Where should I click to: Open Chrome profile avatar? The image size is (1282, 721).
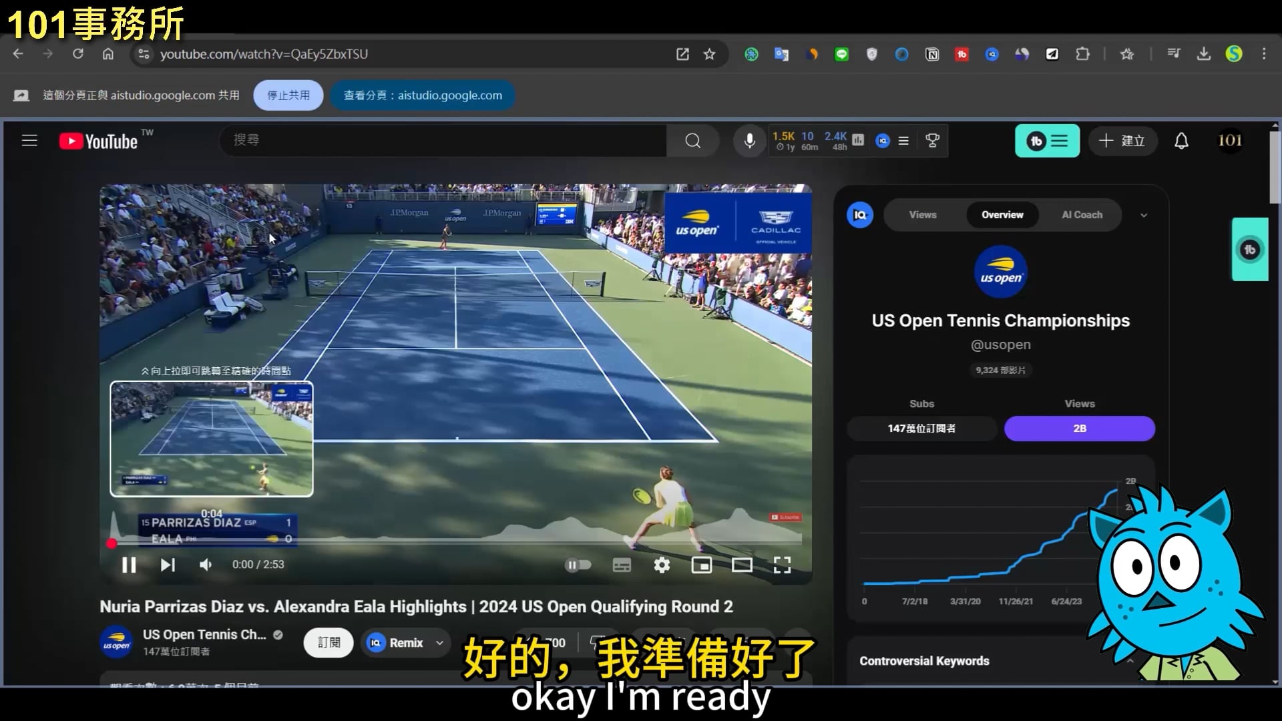click(1234, 54)
